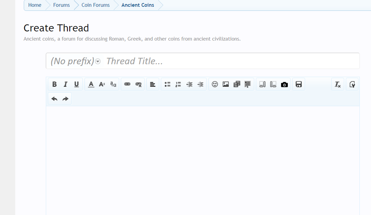Go to Forums in breadcrumb
371x215 pixels.
pyautogui.click(x=61, y=5)
